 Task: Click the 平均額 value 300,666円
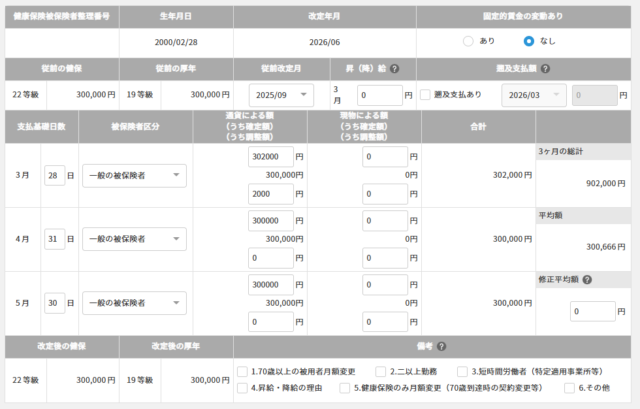606,247
